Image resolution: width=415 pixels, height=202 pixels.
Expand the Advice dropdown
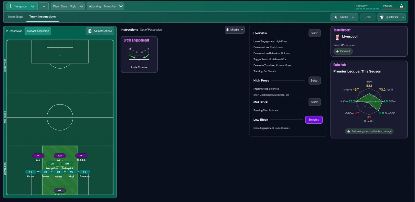click(344, 17)
